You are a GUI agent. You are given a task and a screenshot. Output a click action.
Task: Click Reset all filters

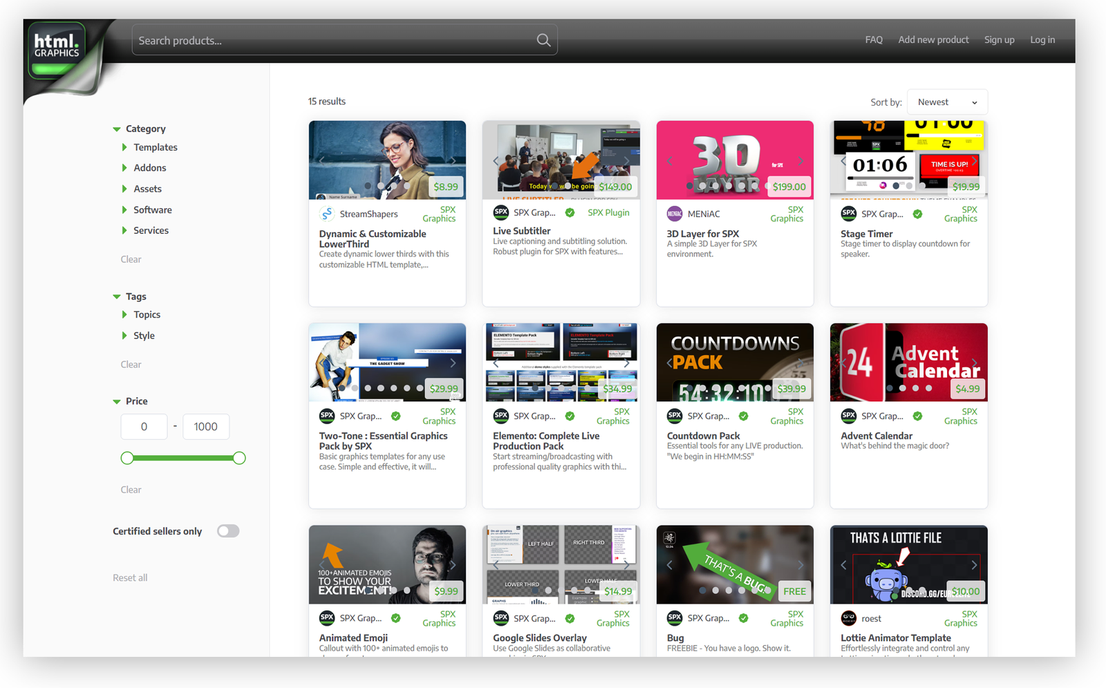pyautogui.click(x=130, y=578)
